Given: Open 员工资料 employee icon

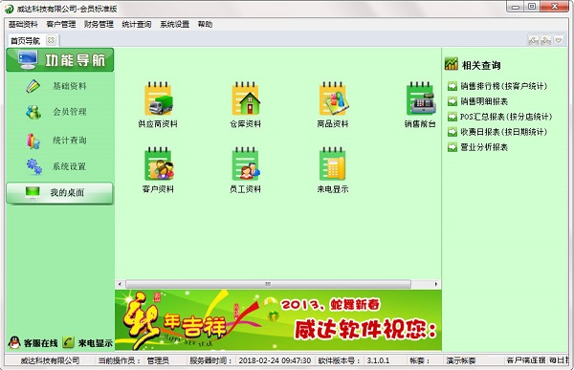Looking at the screenshot, I should click(x=246, y=163).
